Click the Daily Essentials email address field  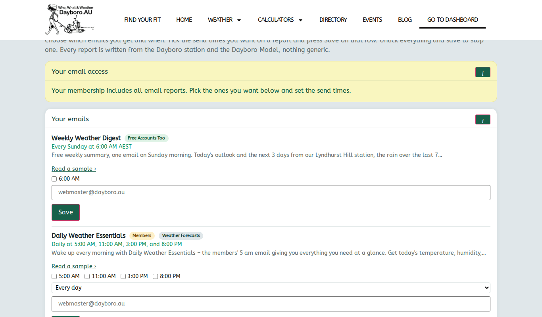tap(271, 304)
